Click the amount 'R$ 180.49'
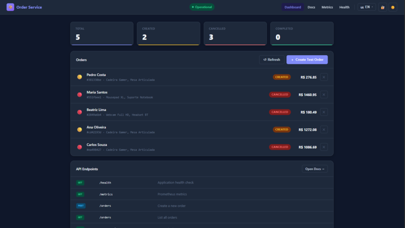The height and width of the screenshot is (228, 405). (x=308, y=112)
